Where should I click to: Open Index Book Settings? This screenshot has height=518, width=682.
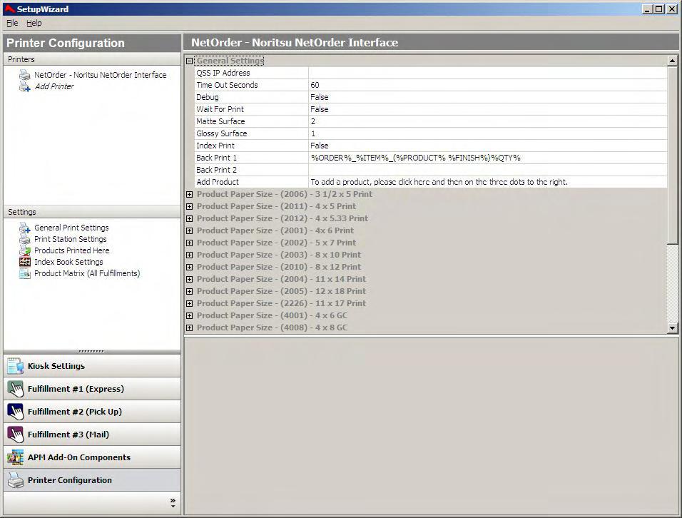coord(68,262)
